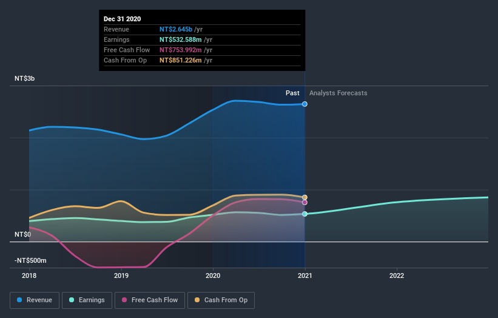The height and width of the screenshot is (318, 498).
Task: Toggle the Revenue legend button
Action: pyautogui.click(x=35, y=300)
